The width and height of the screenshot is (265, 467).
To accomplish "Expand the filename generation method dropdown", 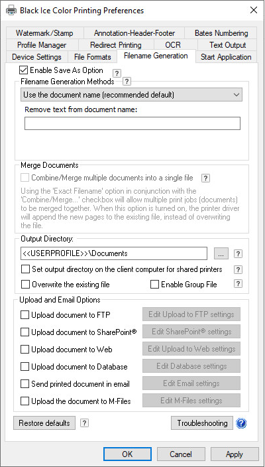I will tap(132, 95).
